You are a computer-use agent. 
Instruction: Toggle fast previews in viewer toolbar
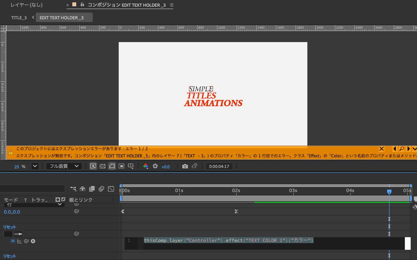pos(93,166)
